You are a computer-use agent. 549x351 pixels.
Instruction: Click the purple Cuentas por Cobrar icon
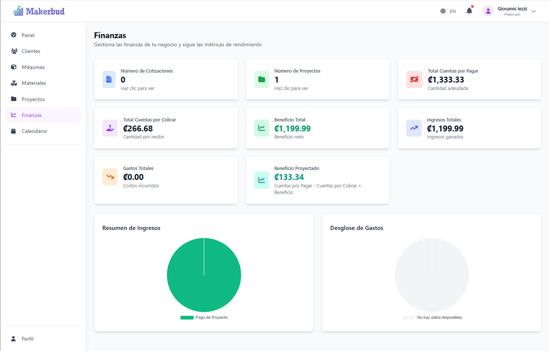click(110, 128)
